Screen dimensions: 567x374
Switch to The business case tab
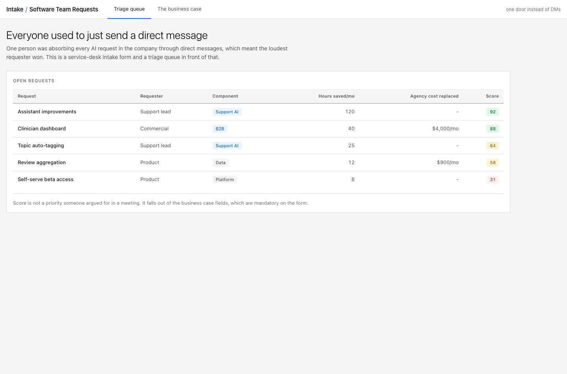tap(180, 9)
